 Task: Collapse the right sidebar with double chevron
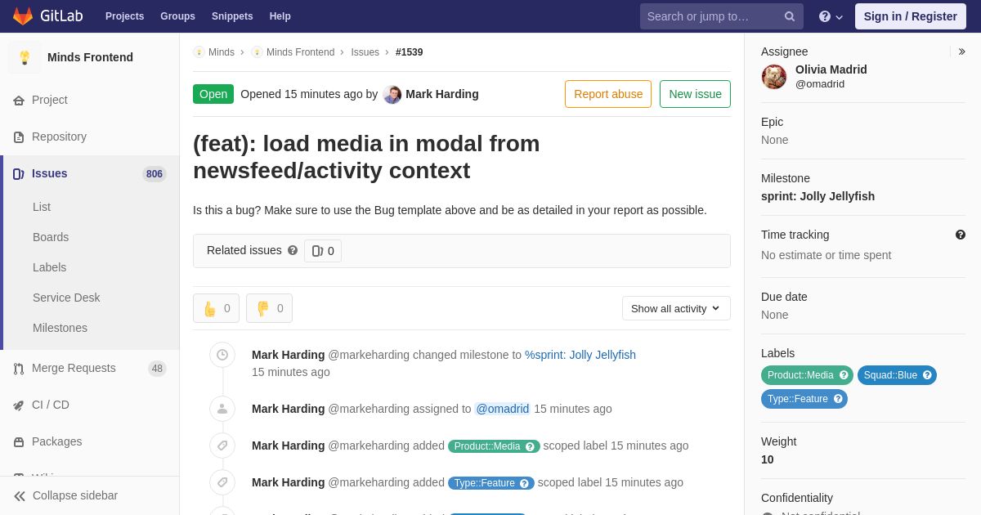point(961,51)
